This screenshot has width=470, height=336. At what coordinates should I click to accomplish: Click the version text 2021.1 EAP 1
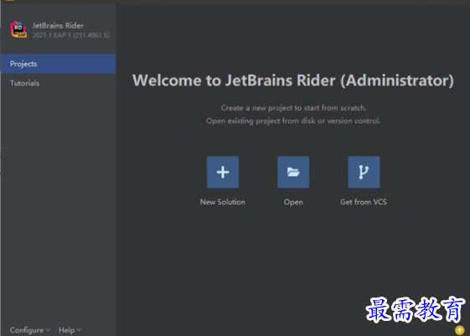click(x=70, y=35)
